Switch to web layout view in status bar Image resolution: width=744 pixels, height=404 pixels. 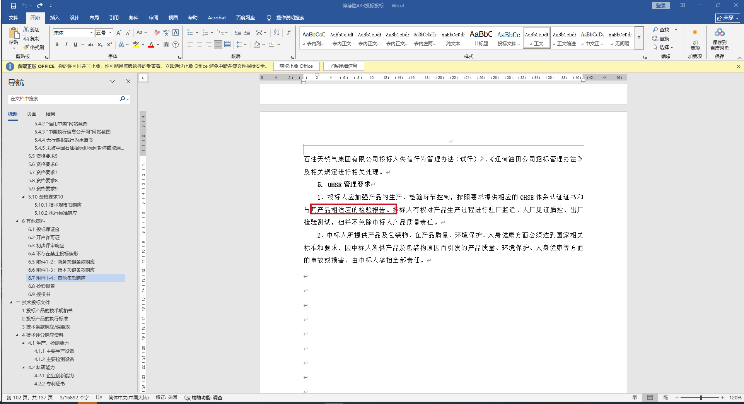click(665, 397)
